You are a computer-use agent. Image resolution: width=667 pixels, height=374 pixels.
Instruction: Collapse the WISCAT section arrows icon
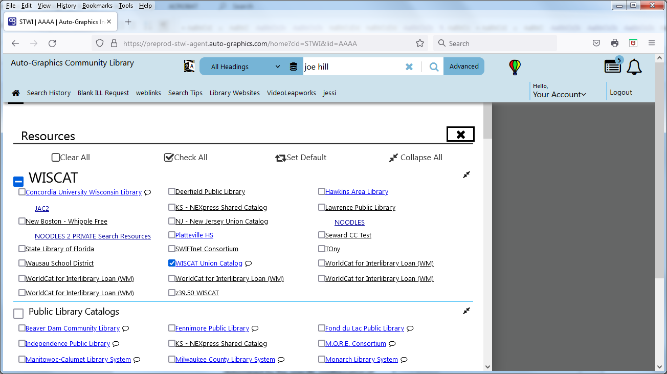(466, 174)
